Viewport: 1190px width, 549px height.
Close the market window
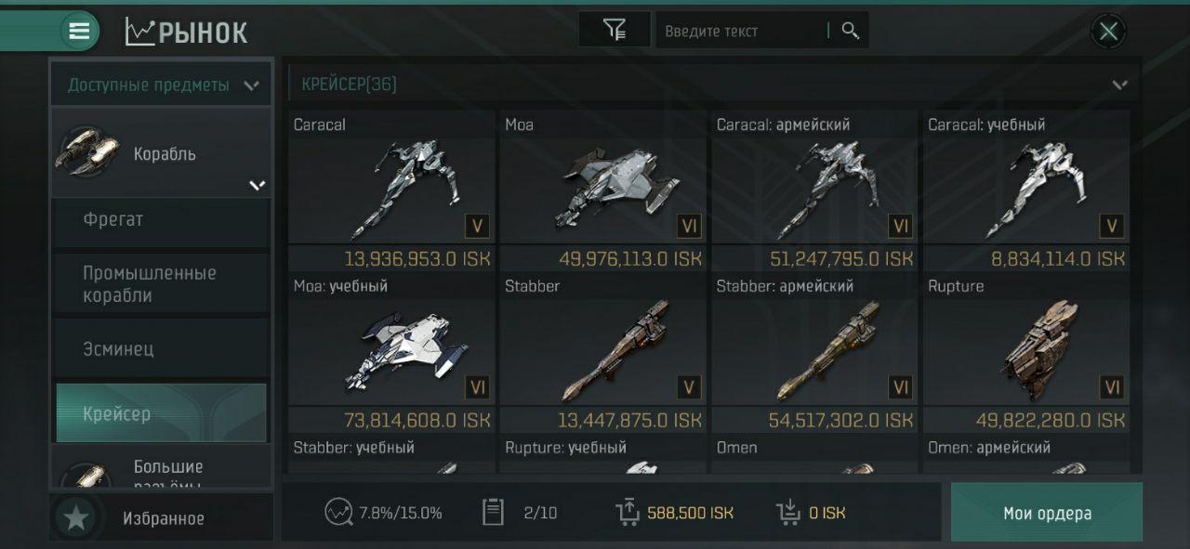click(1107, 32)
